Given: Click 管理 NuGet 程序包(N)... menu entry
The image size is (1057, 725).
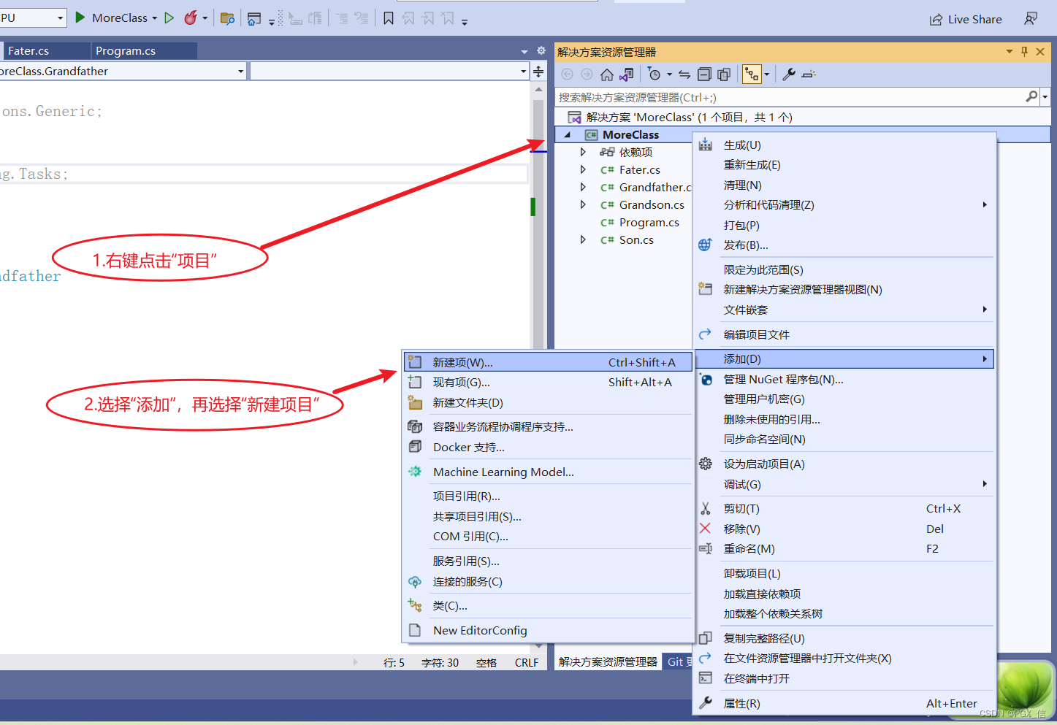Looking at the screenshot, I should [x=844, y=379].
